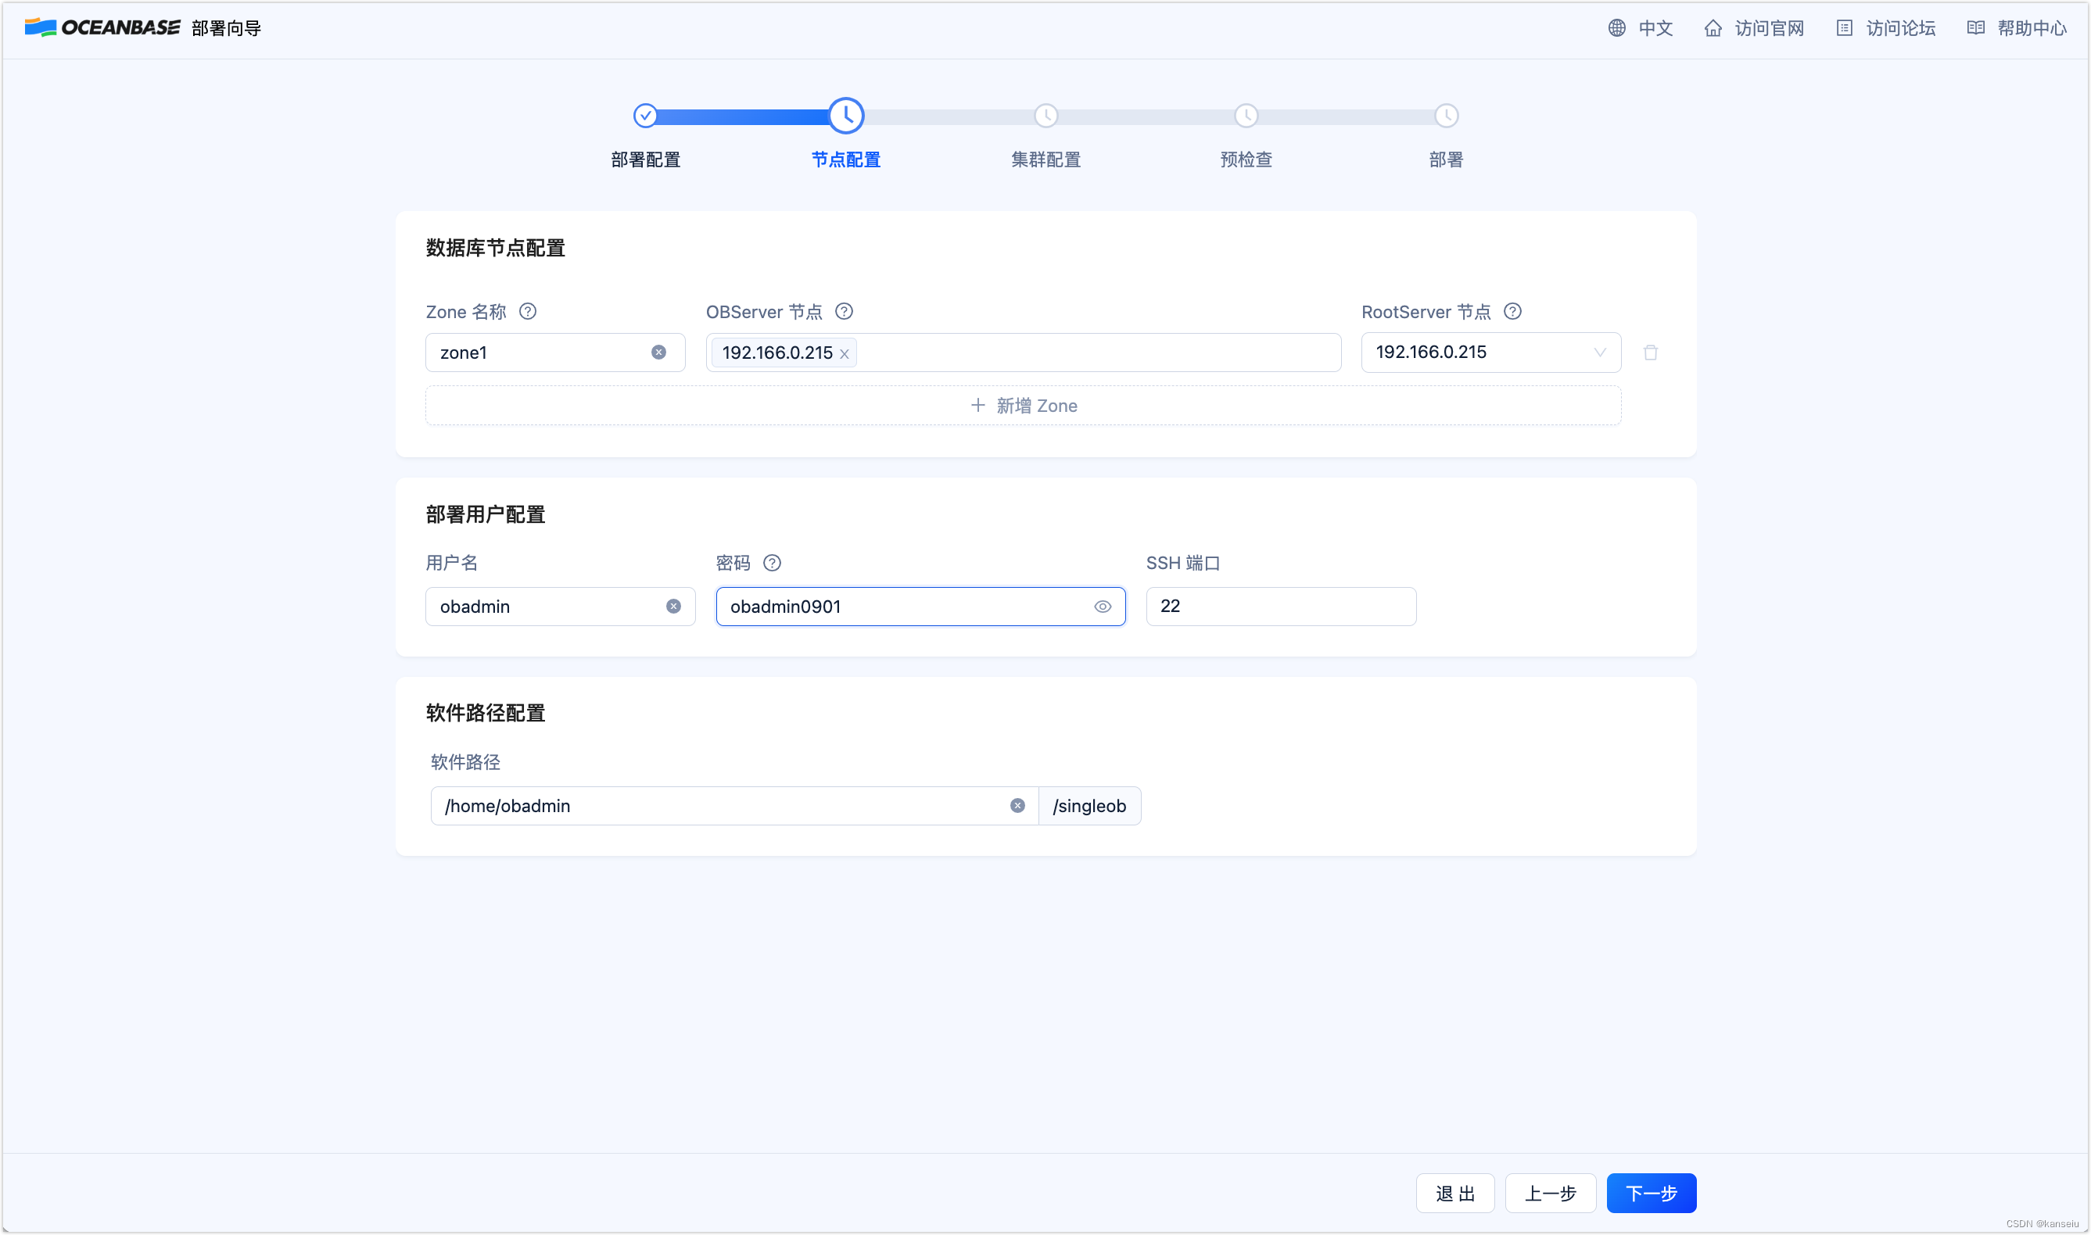The width and height of the screenshot is (2091, 1235).
Task: Click the 数据库节点配置 heading
Action: coord(495,248)
